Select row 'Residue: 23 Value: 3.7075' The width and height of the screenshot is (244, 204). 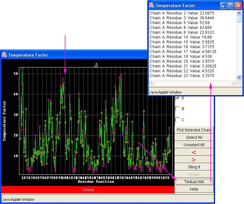[x=182, y=76]
